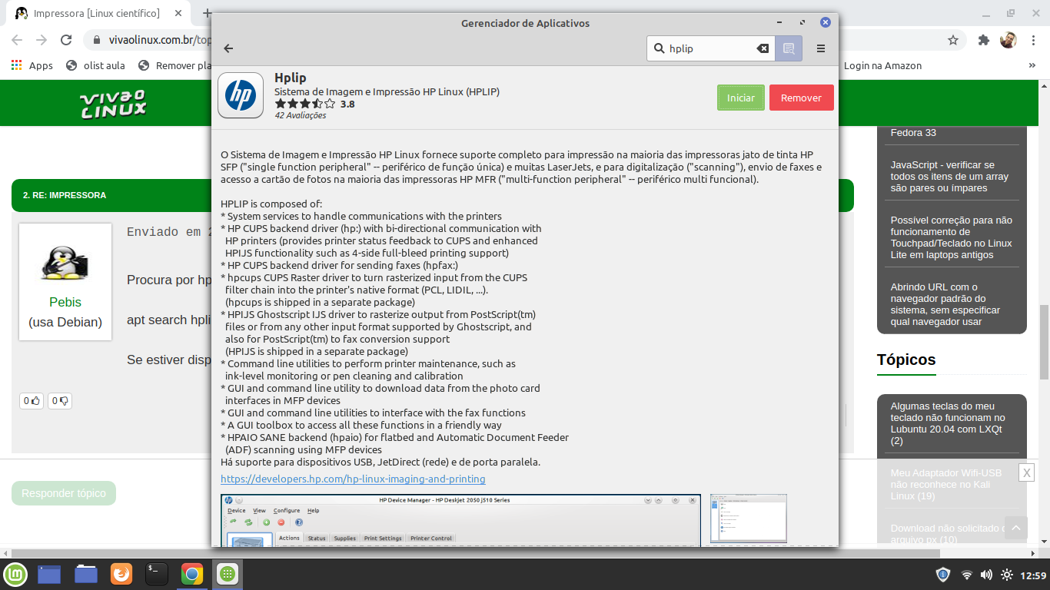This screenshot has width=1050, height=590.
Task: Clear the hplip search text
Action: click(763, 48)
